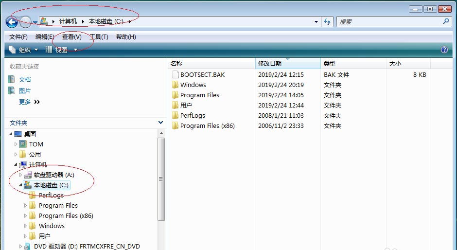
Task: Sort by the 名称 column header
Action: click(x=211, y=63)
